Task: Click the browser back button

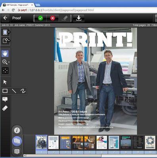Action: [3, 10]
